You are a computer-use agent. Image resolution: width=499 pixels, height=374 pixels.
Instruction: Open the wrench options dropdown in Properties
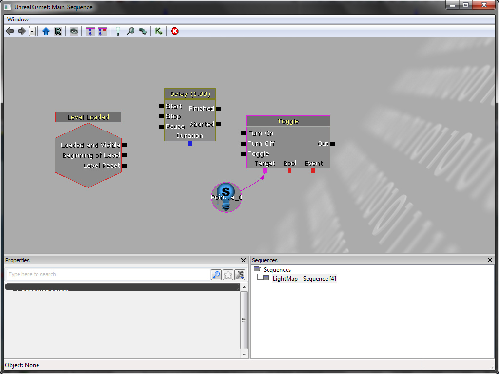239,275
